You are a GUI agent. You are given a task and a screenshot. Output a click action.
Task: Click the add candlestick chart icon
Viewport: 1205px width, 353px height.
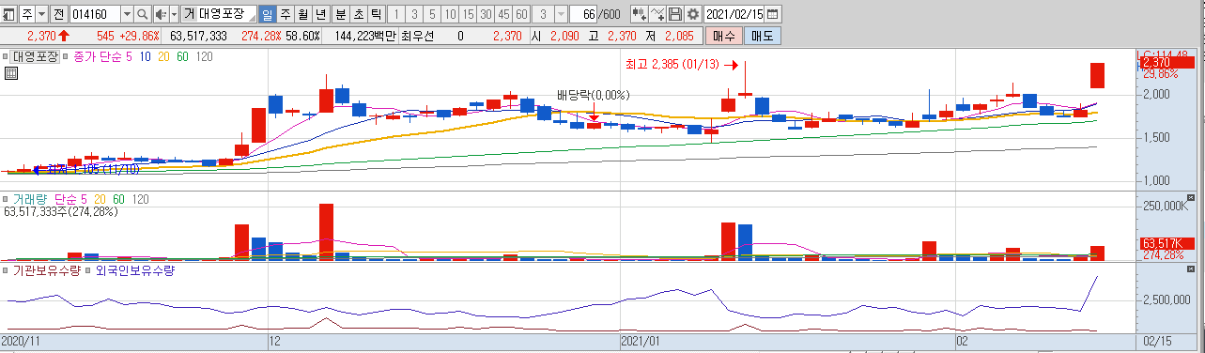click(x=639, y=14)
